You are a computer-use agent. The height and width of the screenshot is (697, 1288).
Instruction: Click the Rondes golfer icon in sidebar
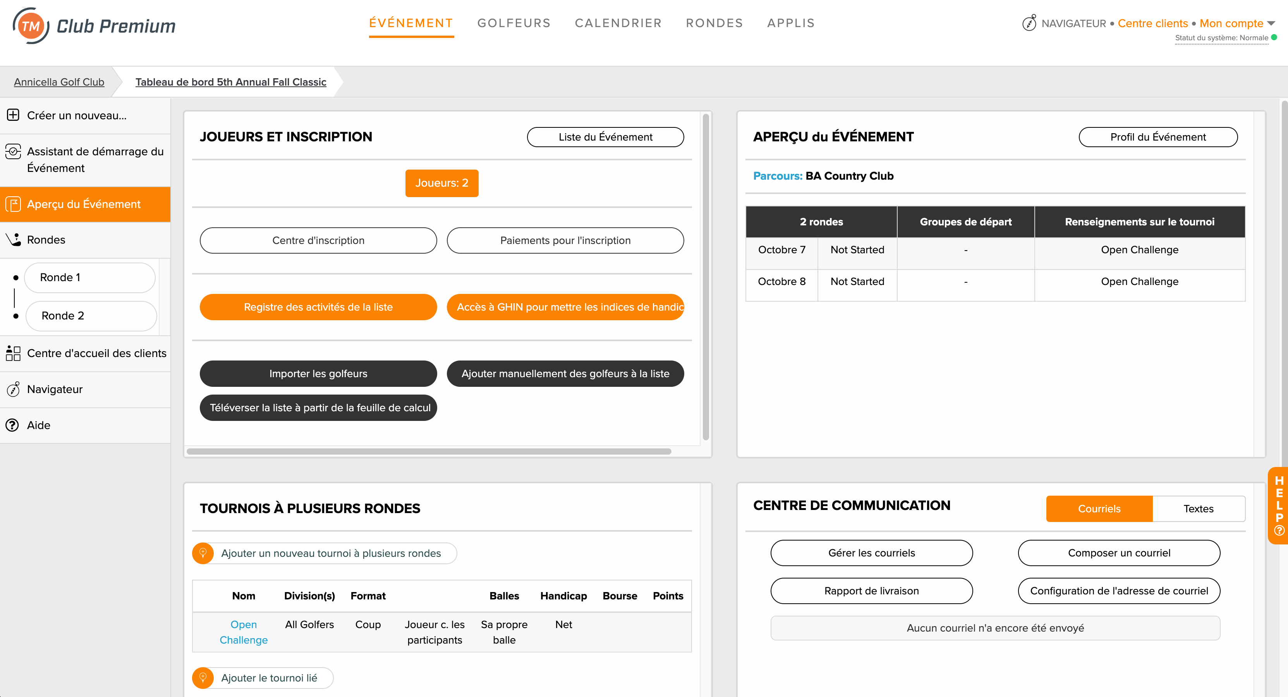click(14, 240)
